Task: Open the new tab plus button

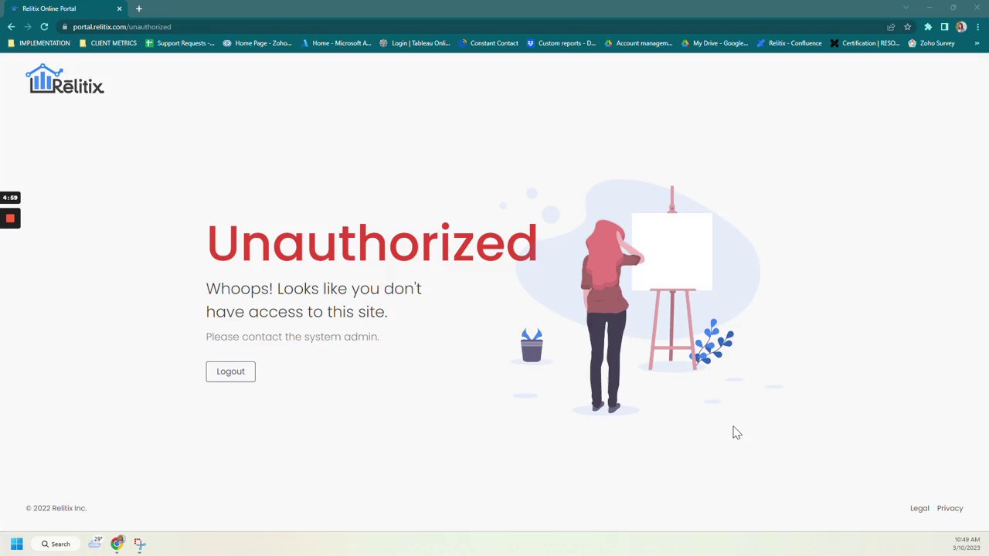Action: (139, 8)
